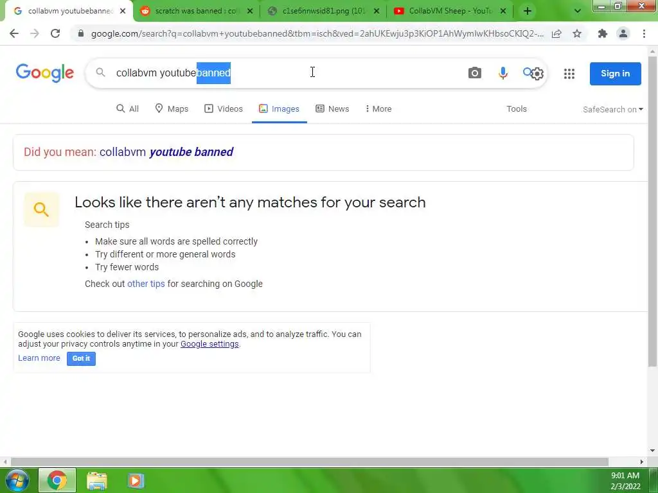The height and width of the screenshot is (493, 658).
Task: Go back using browser back arrow
Action: [x=14, y=33]
